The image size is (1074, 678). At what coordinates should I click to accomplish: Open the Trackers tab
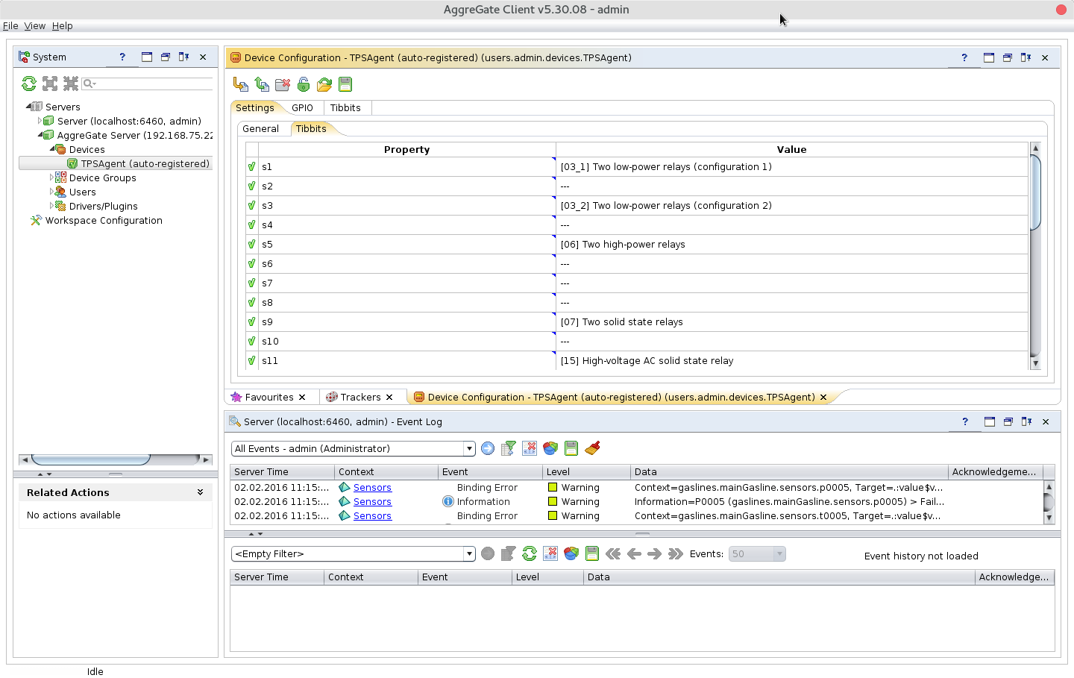360,397
